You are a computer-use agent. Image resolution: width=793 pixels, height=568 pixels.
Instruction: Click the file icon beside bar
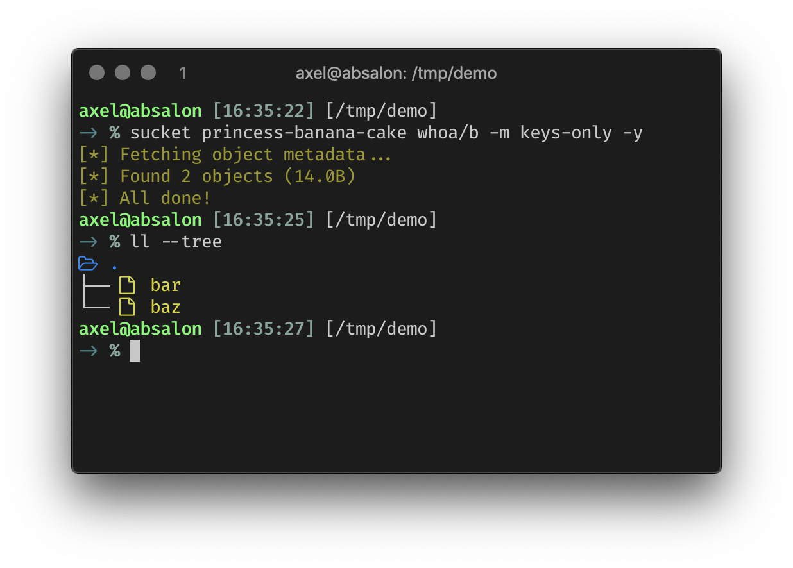[127, 285]
